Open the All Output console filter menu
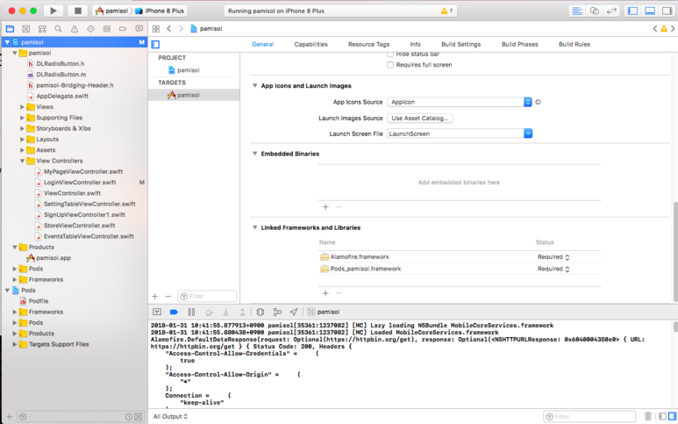 pyautogui.click(x=170, y=417)
